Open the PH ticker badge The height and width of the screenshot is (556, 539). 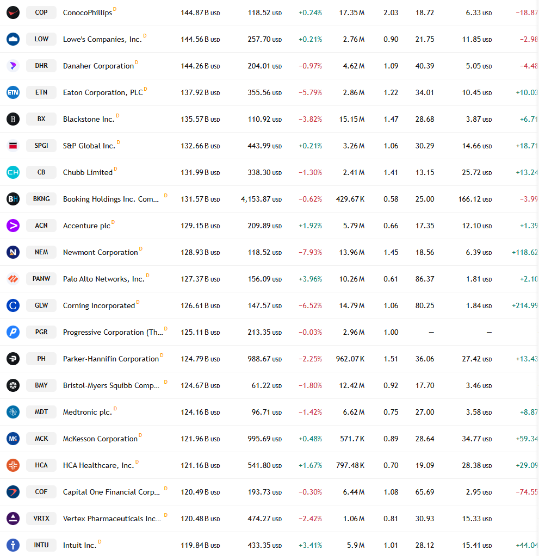point(41,359)
